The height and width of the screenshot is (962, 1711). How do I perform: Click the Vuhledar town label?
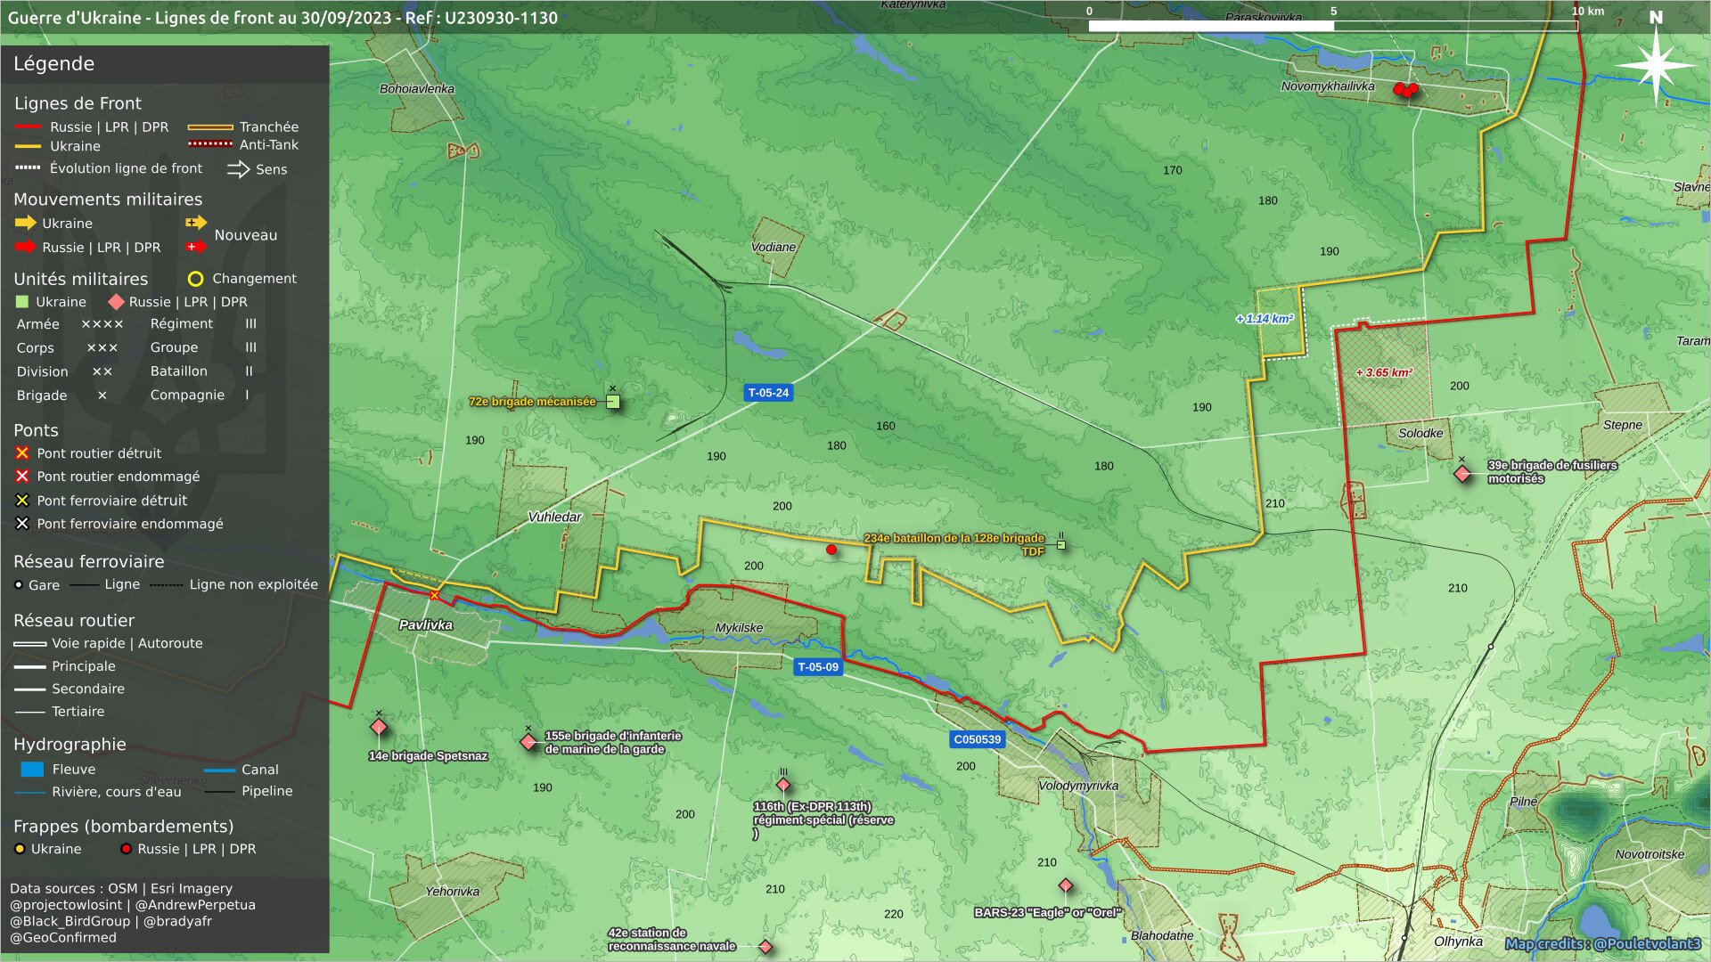[554, 517]
